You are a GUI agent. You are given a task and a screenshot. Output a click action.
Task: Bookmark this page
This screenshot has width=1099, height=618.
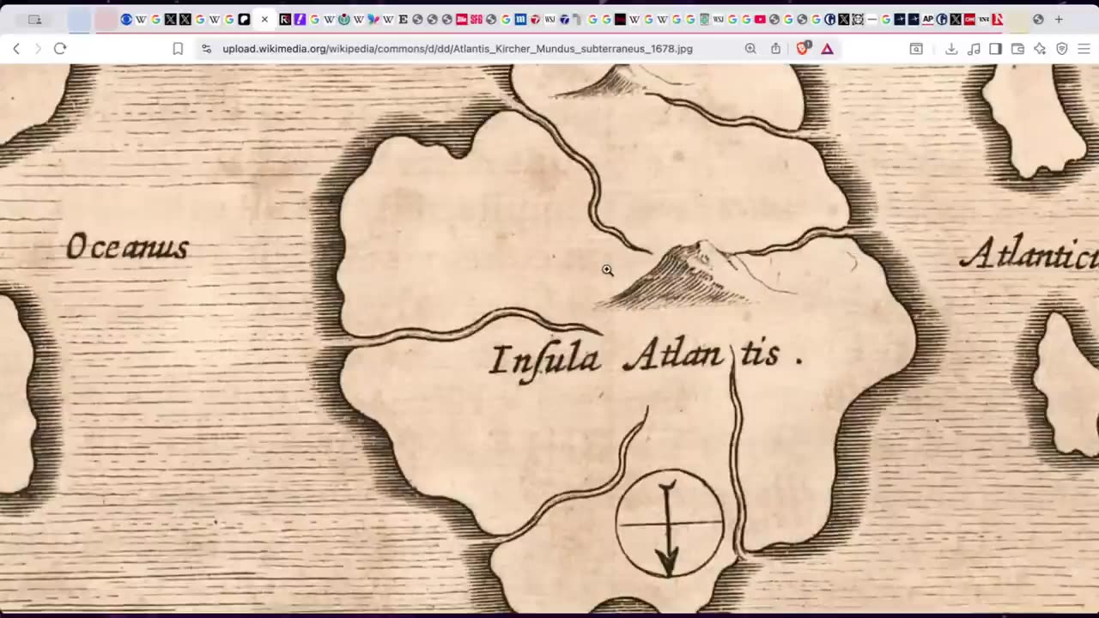point(178,49)
